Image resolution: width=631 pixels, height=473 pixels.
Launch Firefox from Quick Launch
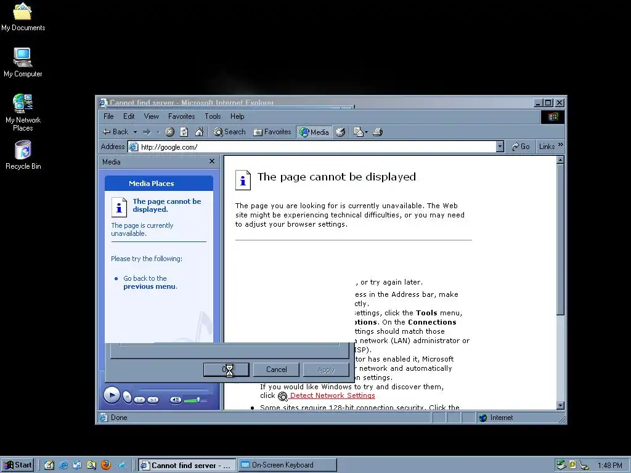tap(106, 466)
